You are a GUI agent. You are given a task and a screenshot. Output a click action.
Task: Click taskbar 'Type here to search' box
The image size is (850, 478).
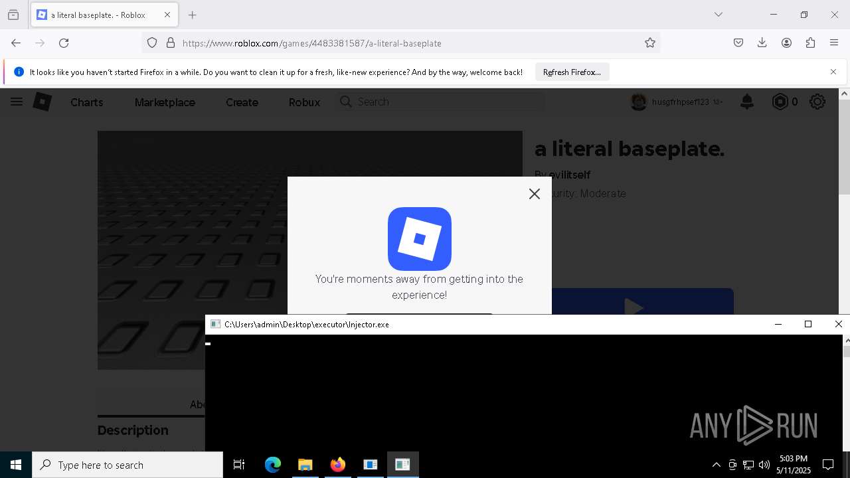pos(127,465)
